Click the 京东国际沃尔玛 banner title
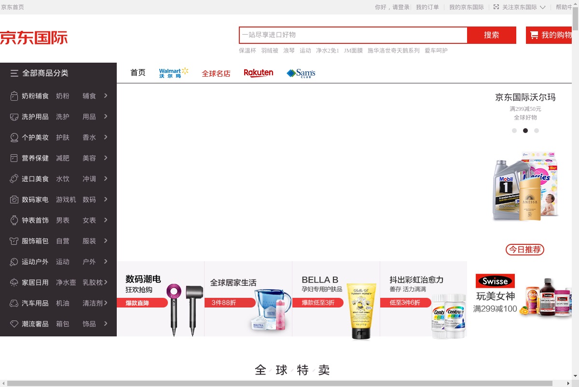579x387 pixels. point(525,97)
